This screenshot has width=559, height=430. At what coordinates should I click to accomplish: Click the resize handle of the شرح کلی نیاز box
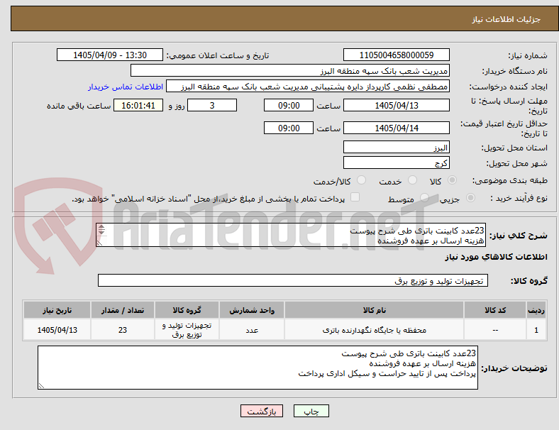point(100,243)
